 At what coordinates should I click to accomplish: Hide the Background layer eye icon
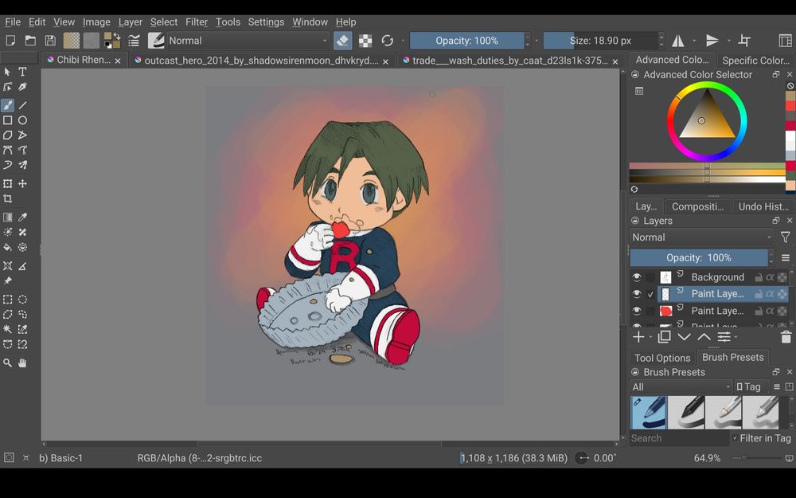point(637,277)
